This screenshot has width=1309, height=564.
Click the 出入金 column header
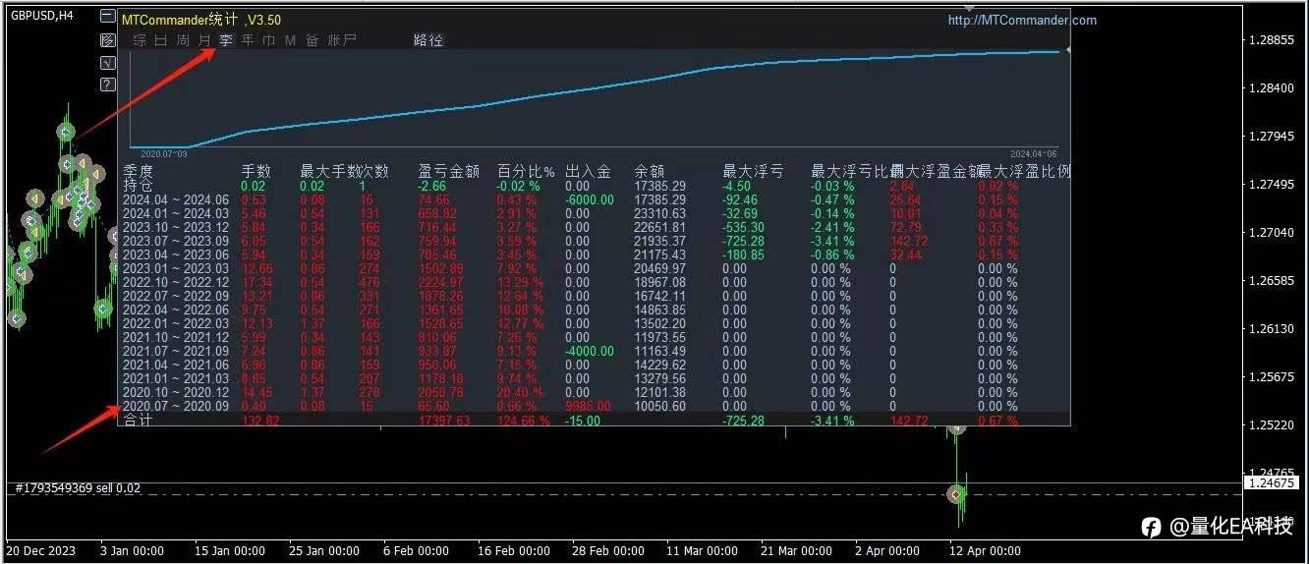pyautogui.click(x=588, y=171)
